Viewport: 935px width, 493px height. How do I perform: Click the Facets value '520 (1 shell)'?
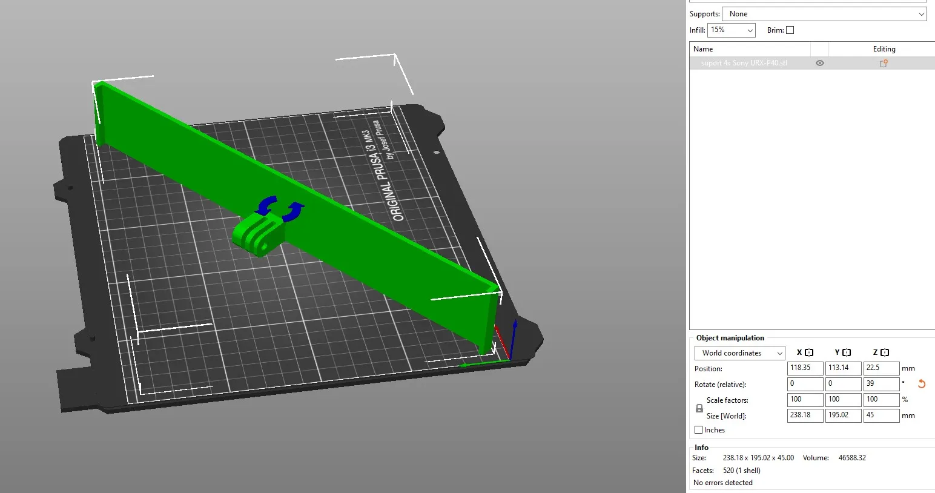(742, 471)
